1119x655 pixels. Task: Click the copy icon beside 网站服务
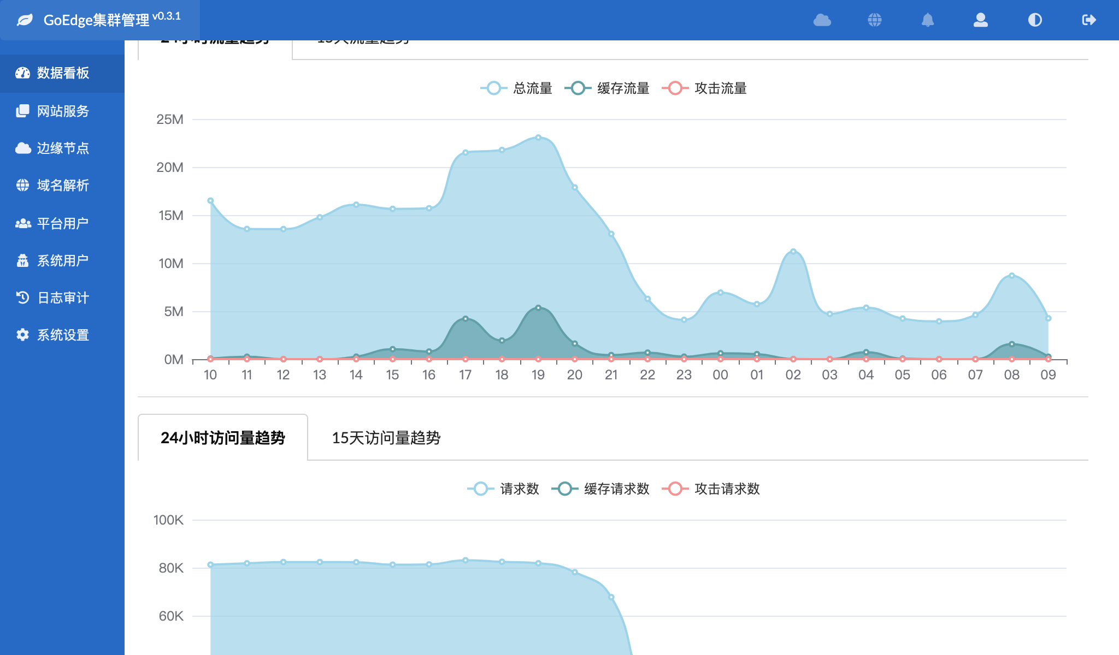[22, 111]
